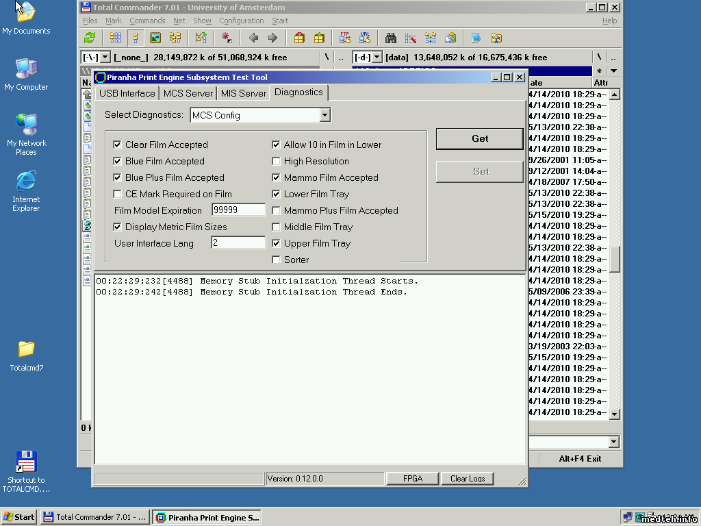Check the Sorter checkbox

click(x=276, y=260)
